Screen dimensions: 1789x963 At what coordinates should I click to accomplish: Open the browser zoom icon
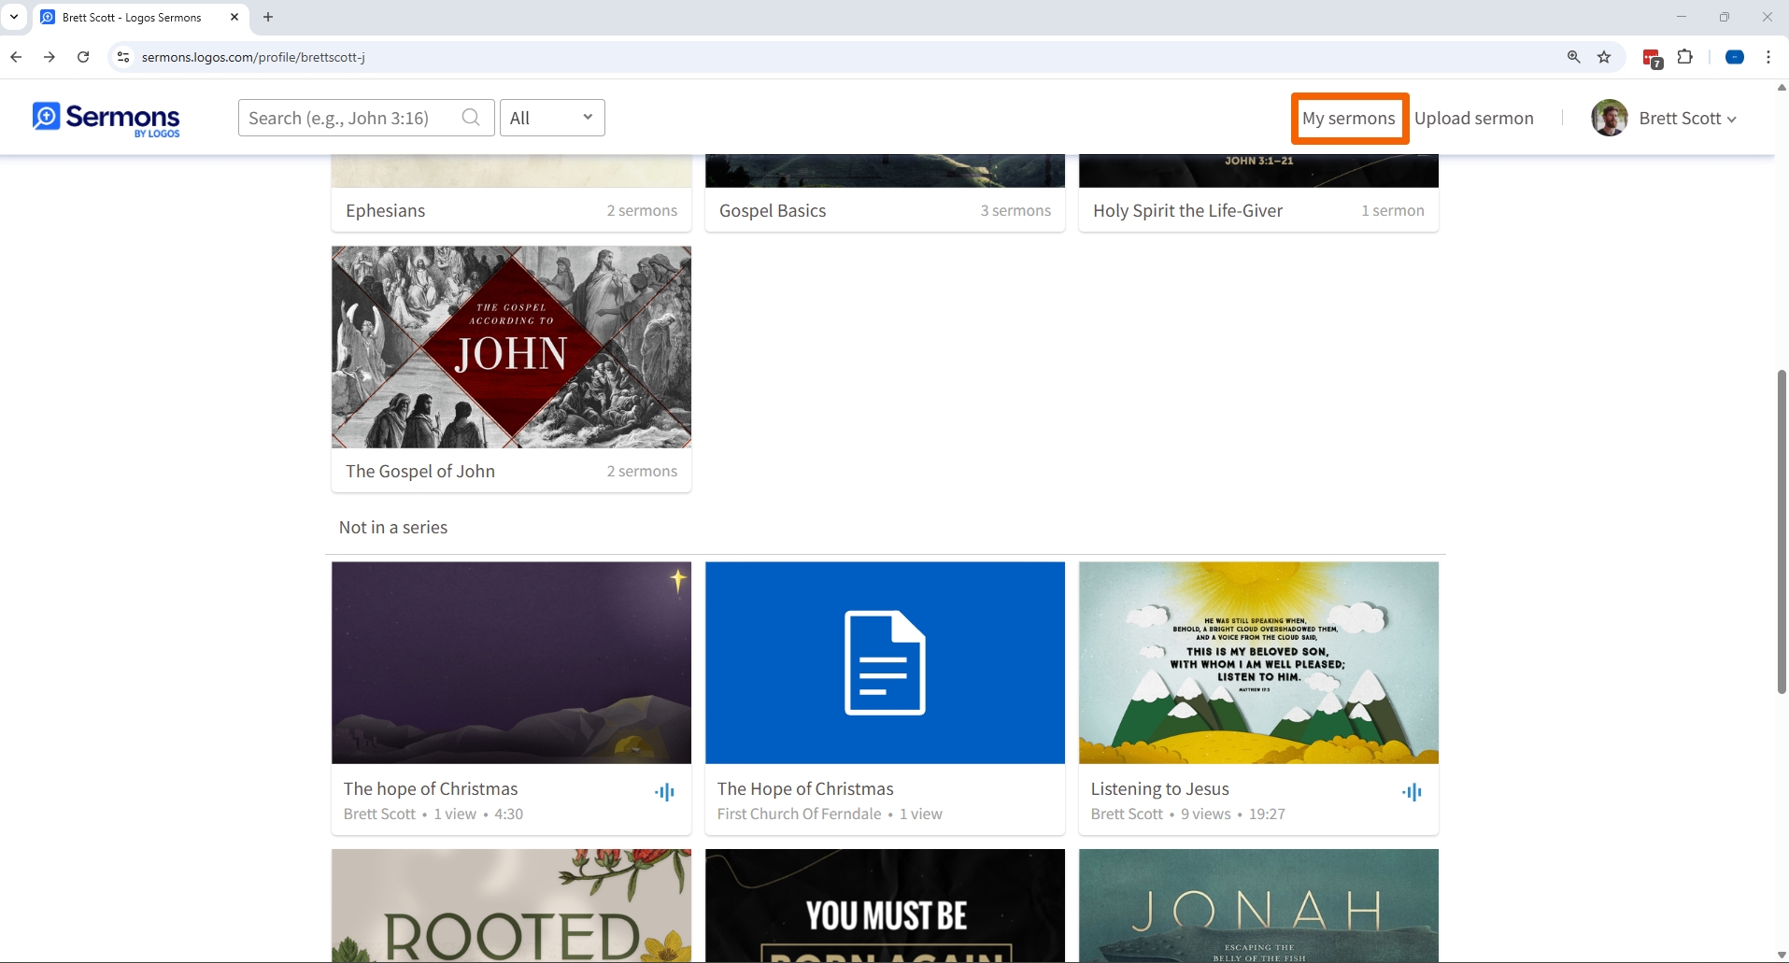(1573, 57)
